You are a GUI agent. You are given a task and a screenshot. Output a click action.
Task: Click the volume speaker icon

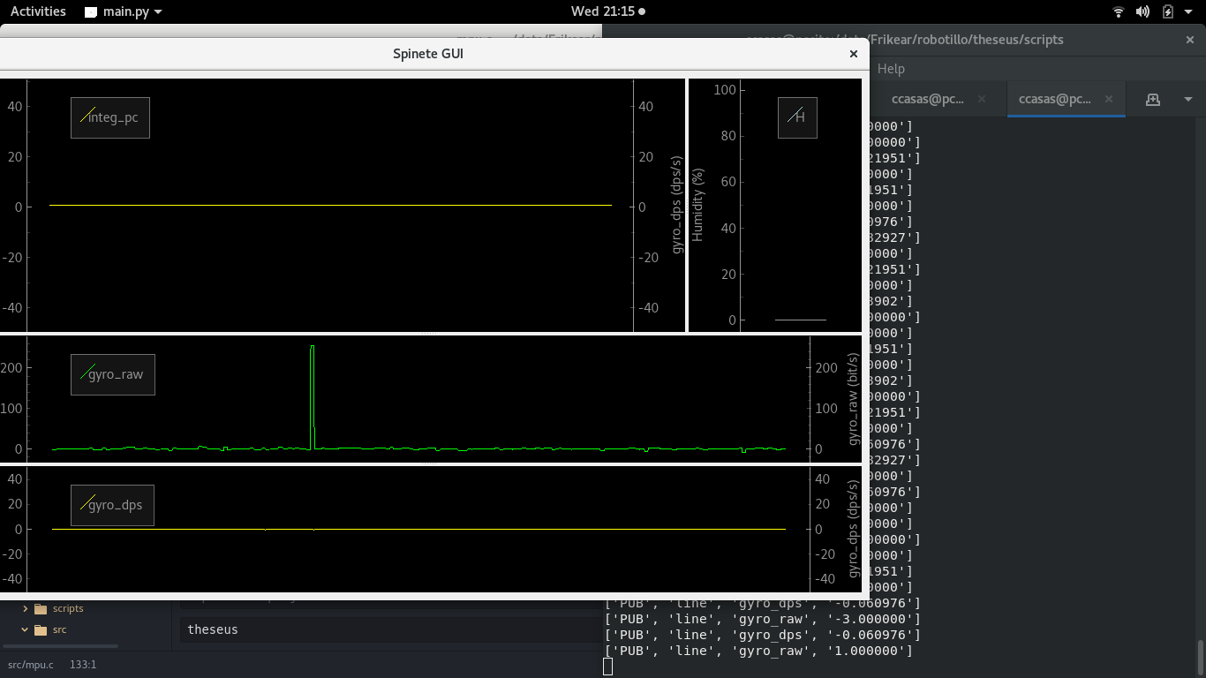(x=1143, y=11)
